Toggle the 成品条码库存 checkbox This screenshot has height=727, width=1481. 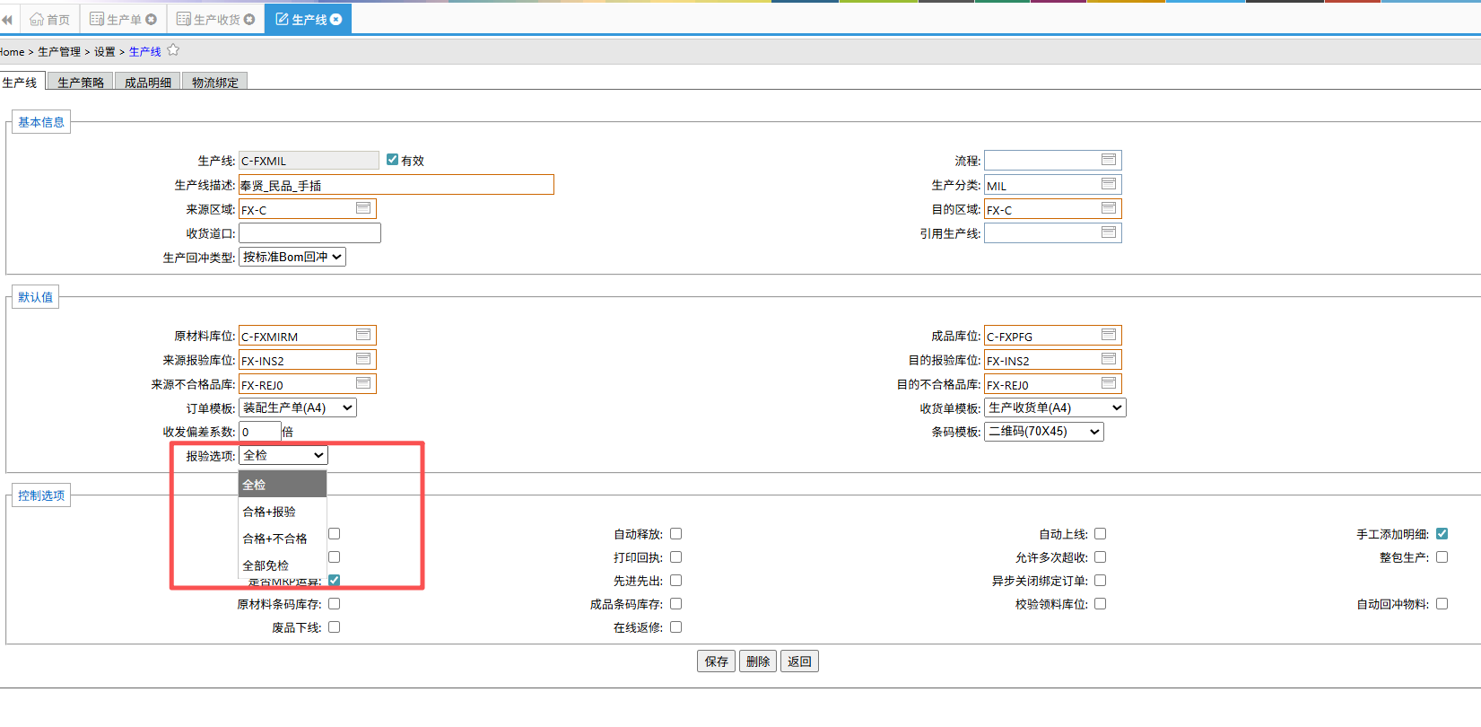point(675,603)
